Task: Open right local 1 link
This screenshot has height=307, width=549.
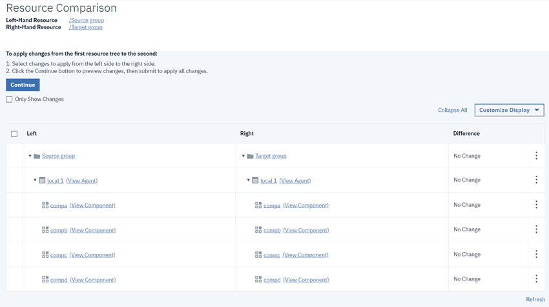Action: point(269,181)
